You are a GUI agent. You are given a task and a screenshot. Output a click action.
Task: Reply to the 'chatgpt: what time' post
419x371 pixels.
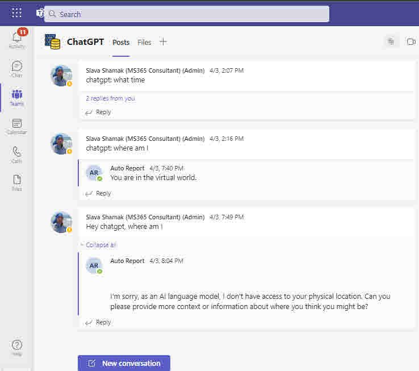point(98,112)
